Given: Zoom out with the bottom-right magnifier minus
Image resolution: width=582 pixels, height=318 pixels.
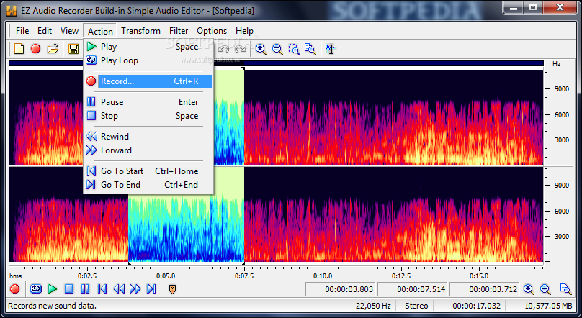Looking at the screenshot, I should tap(545, 289).
